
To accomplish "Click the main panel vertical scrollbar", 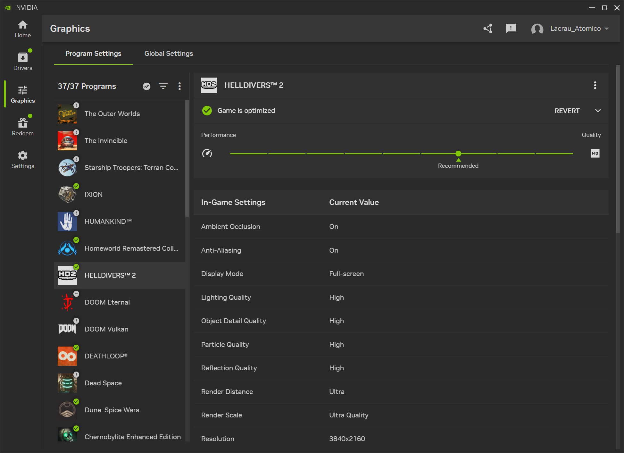I will click(618, 149).
